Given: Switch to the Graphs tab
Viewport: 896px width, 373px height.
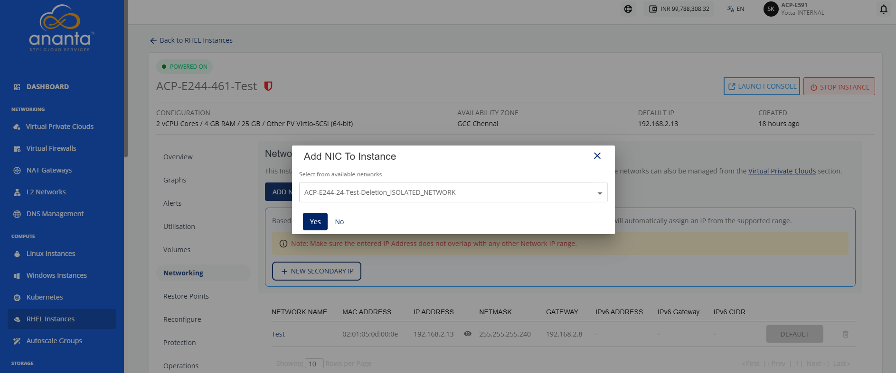Looking at the screenshot, I should 175,180.
